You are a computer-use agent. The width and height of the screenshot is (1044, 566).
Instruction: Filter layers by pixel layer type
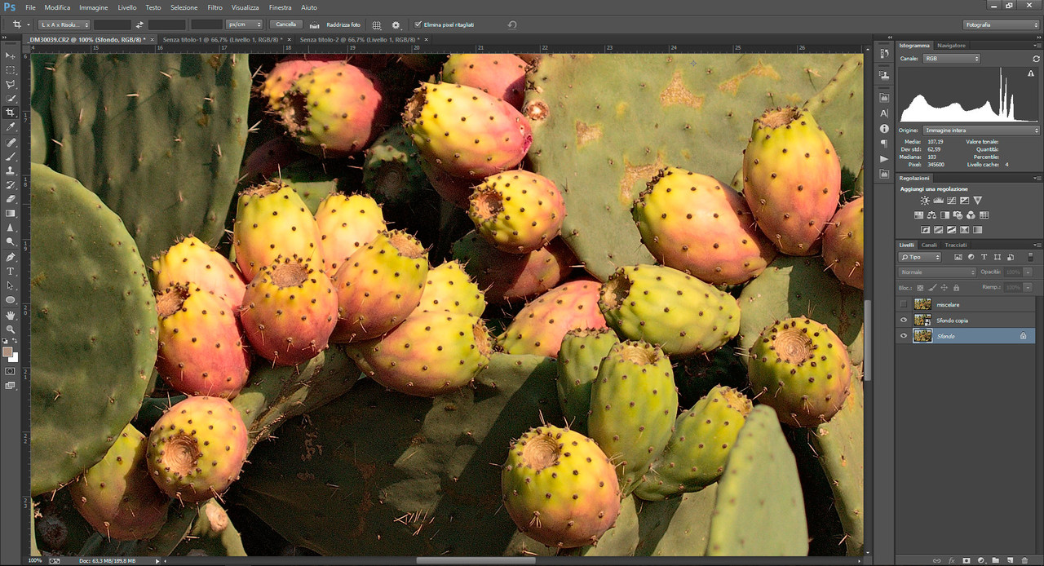958,257
